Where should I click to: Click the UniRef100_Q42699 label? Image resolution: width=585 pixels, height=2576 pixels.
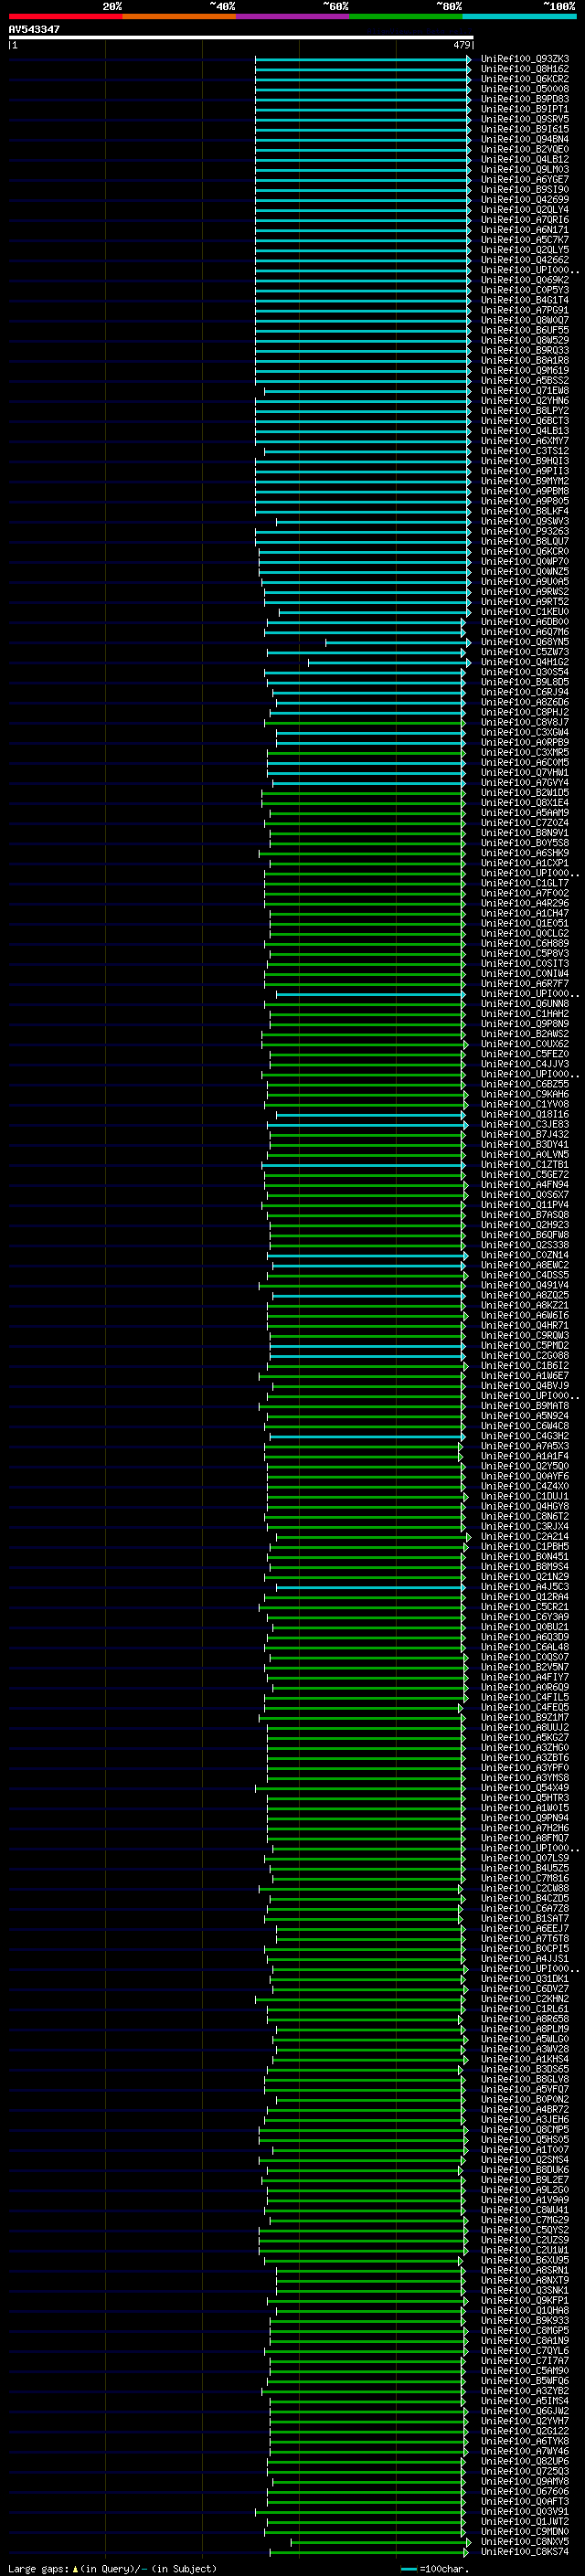click(525, 200)
